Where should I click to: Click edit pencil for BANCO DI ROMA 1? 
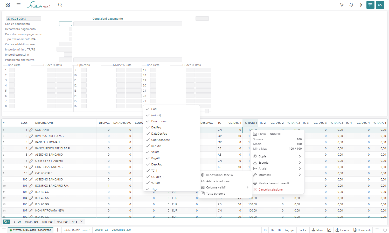pyautogui.click(x=31, y=142)
